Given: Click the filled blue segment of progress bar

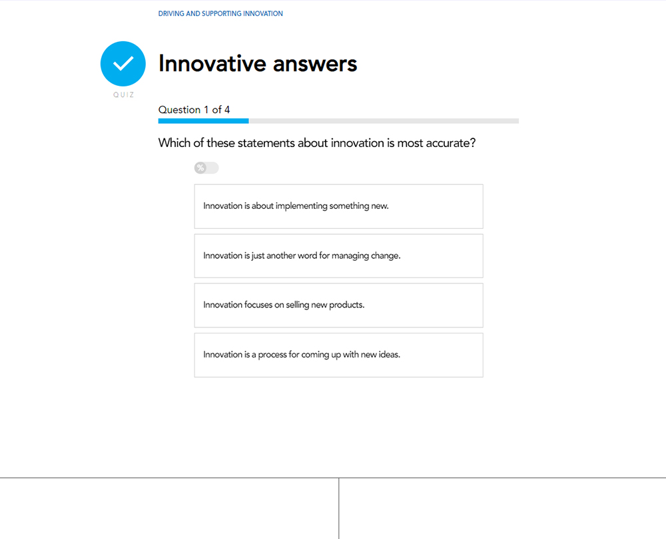Looking at the screenshot, I should [x=203, y=121].
